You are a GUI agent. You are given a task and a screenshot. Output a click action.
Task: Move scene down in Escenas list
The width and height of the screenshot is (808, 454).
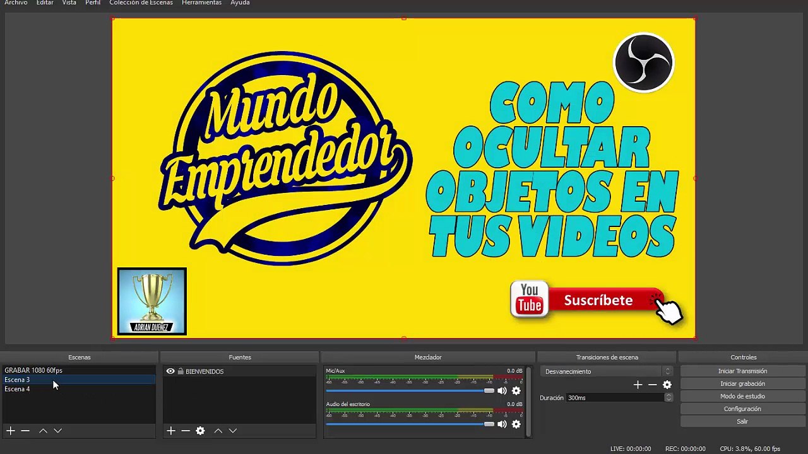(57, 431)
